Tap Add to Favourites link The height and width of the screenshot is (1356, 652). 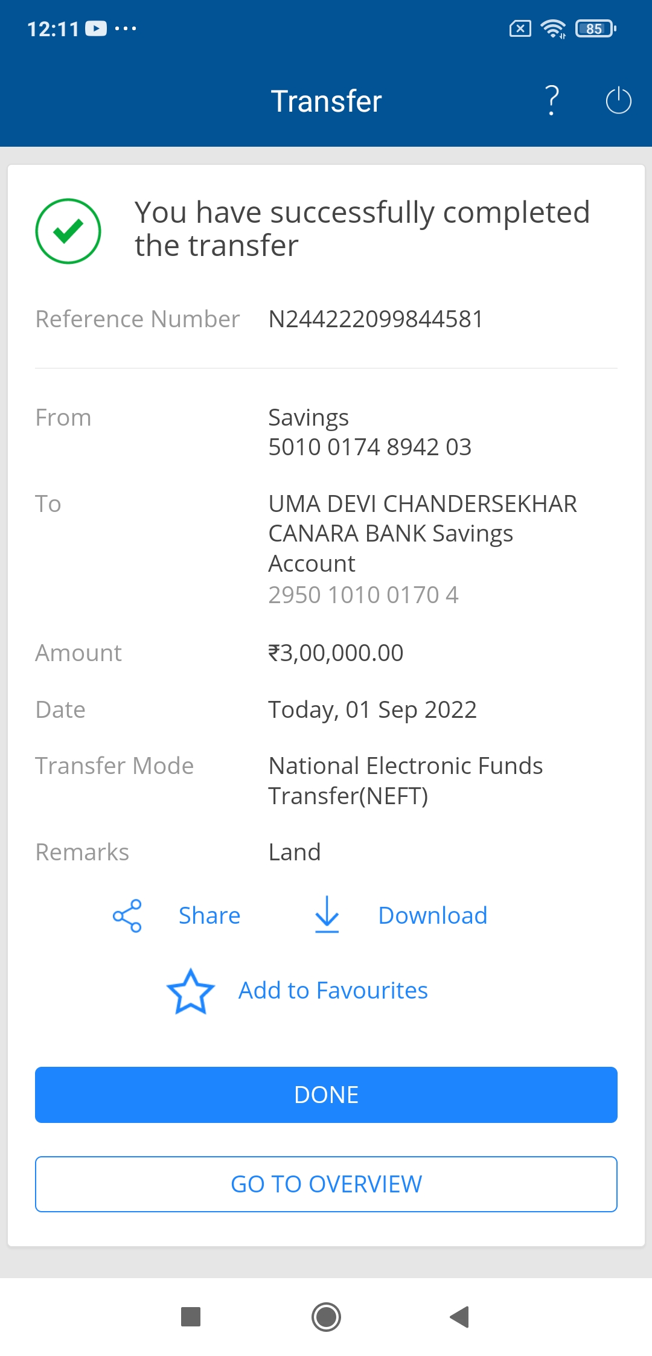(x=333, y=991)
